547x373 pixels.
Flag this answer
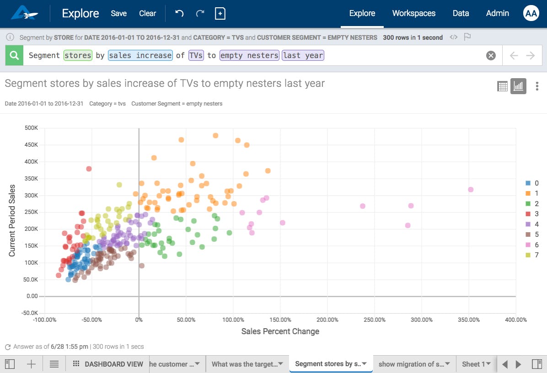(467, 37)
